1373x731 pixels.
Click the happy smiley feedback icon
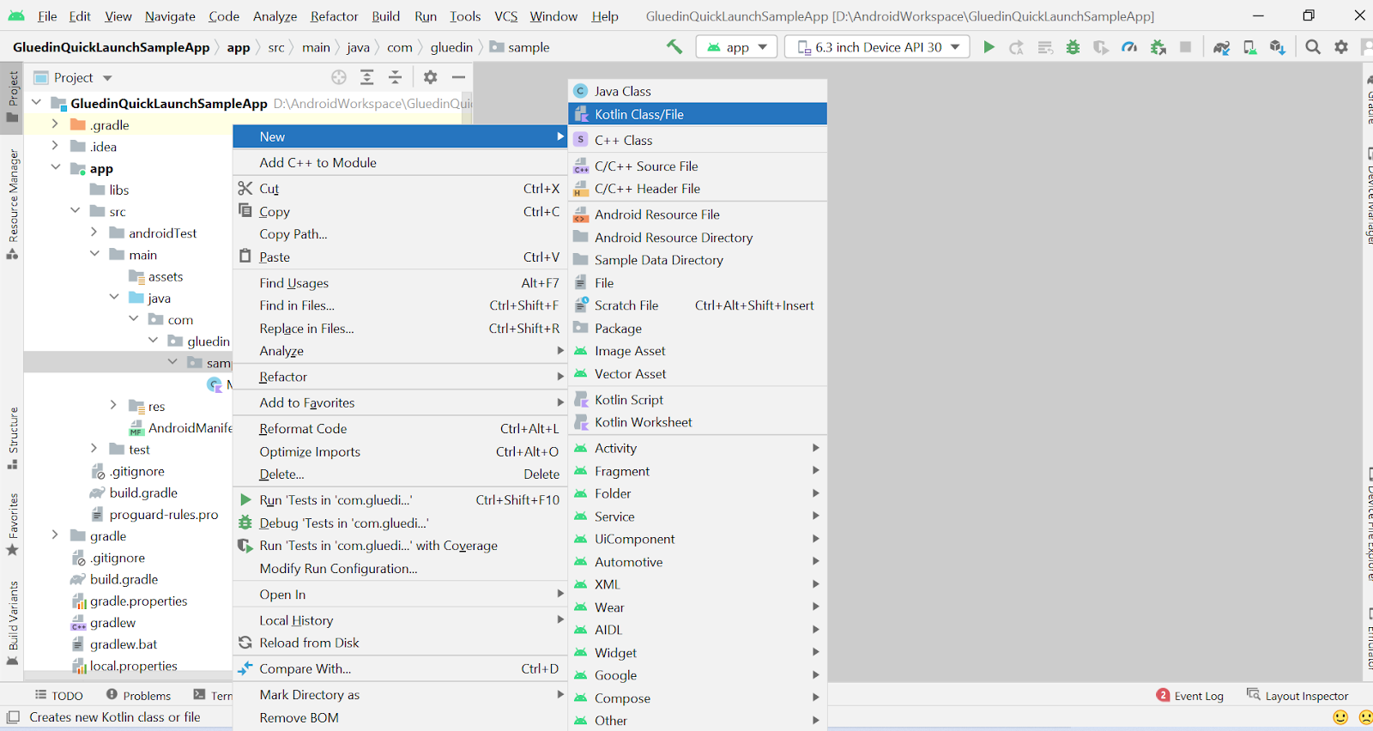click(1340, 717)
